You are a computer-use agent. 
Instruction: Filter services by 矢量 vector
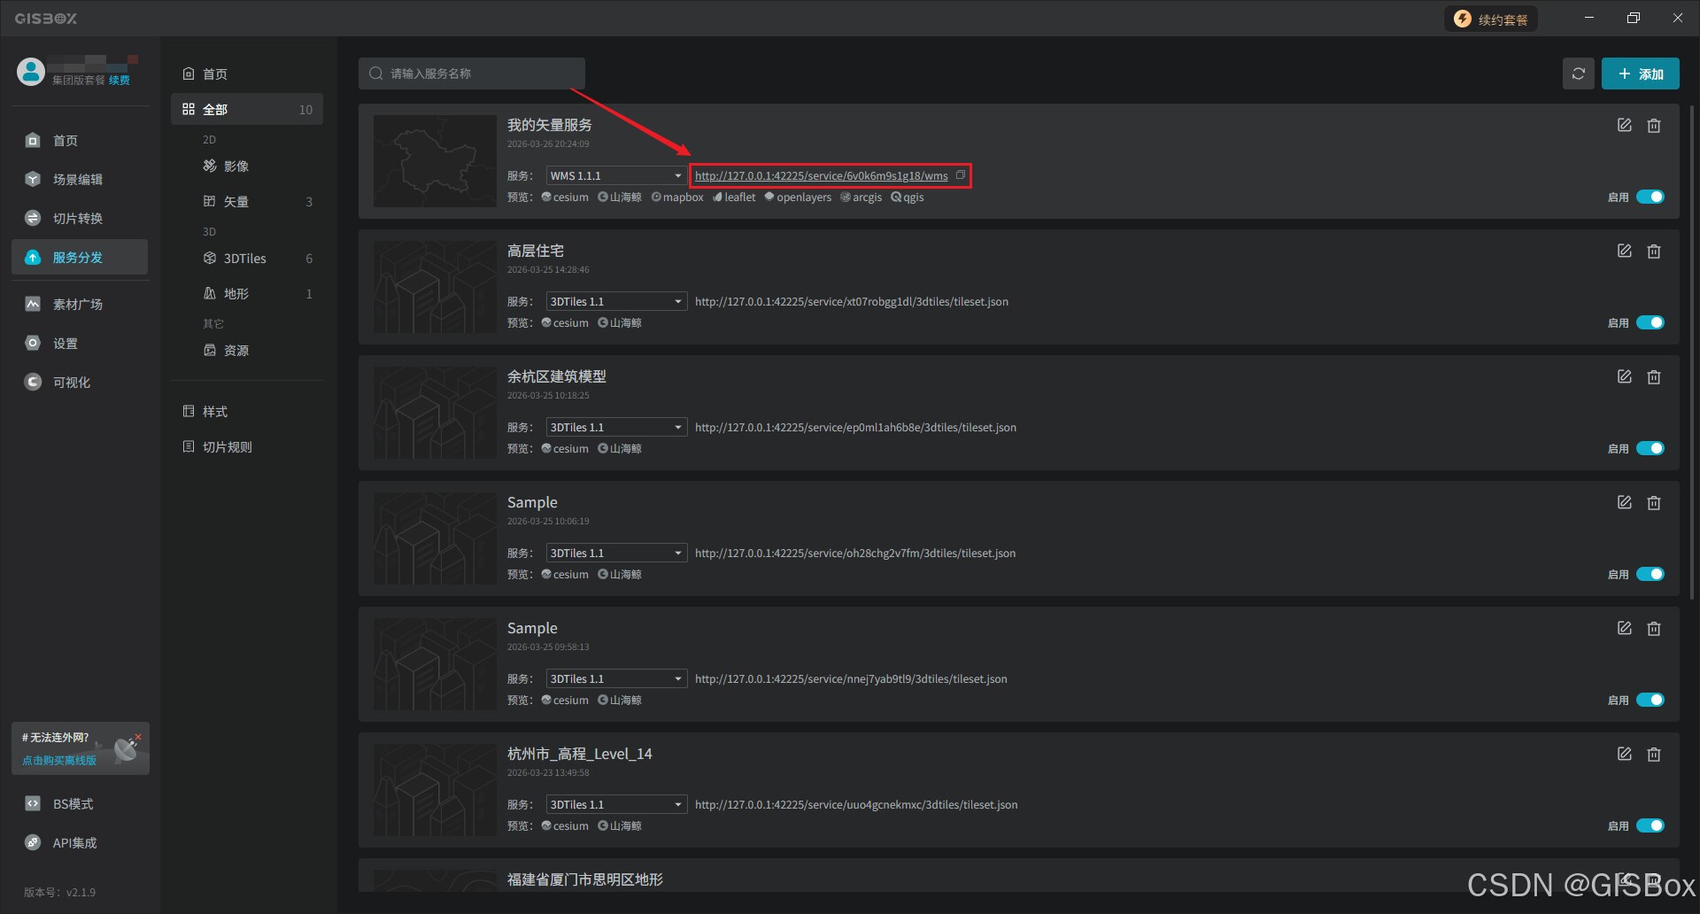tap(247, 201)
